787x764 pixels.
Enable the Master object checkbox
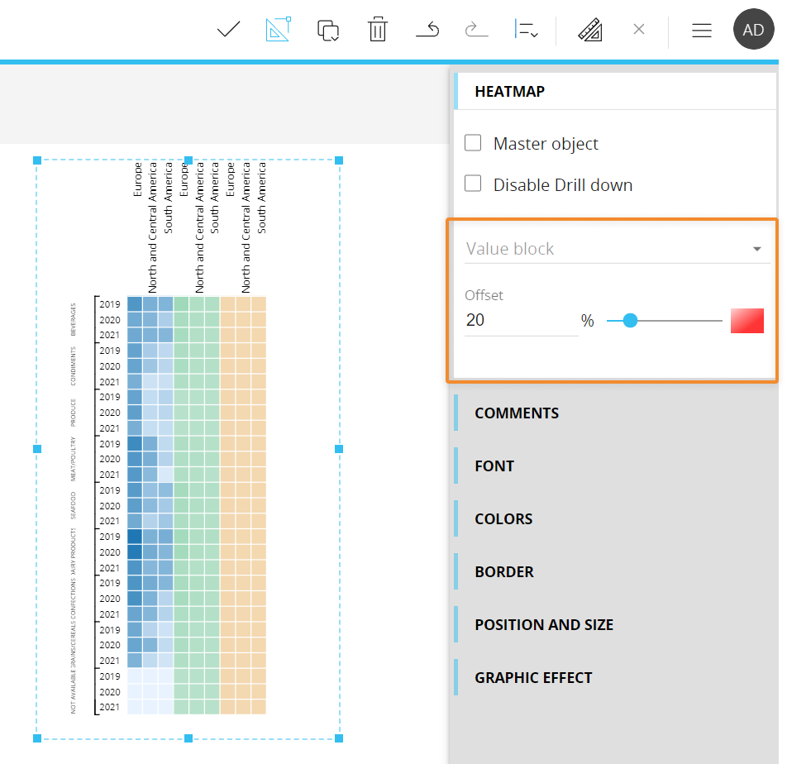tap(473, 143)
